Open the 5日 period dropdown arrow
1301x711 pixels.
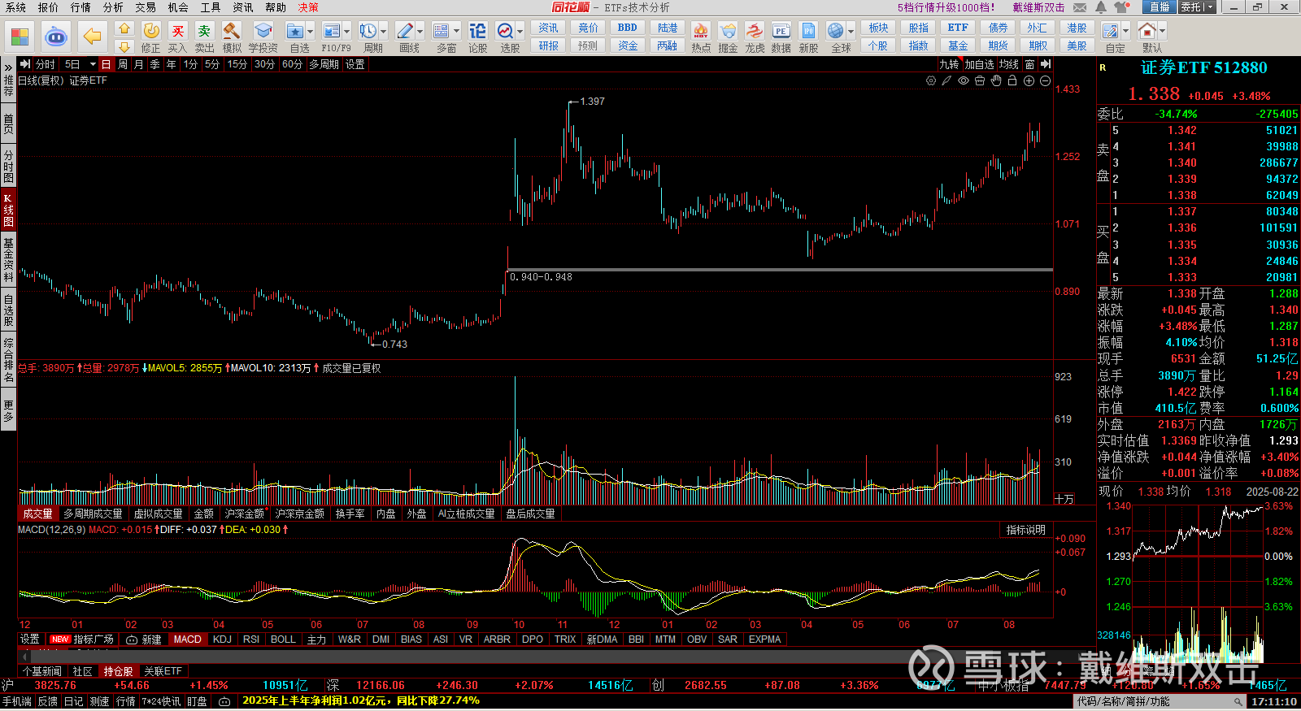(93, 64)
